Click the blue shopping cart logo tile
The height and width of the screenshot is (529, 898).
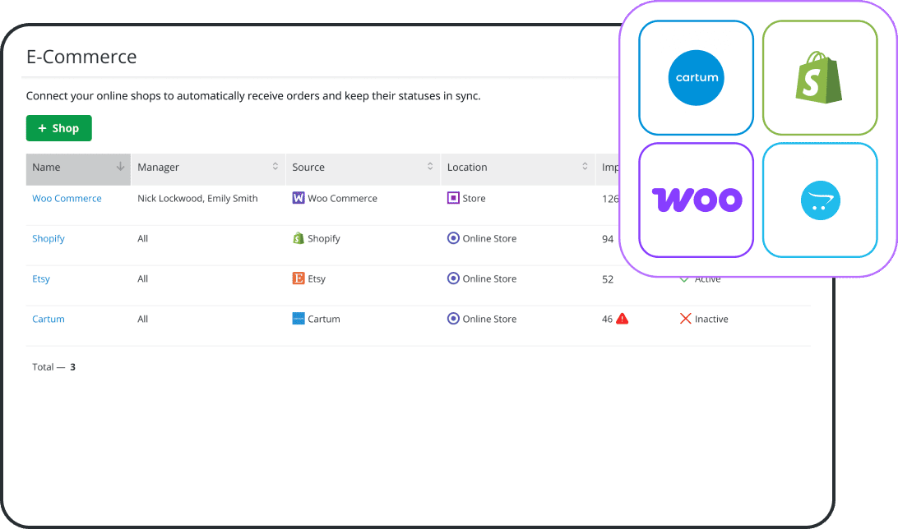819,200
